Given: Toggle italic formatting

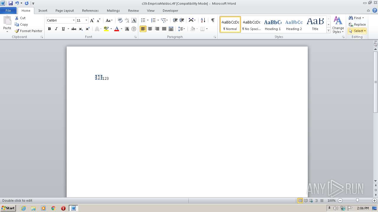Looking at the screenshot, I should pyautogui.click(x=56, y=29).
